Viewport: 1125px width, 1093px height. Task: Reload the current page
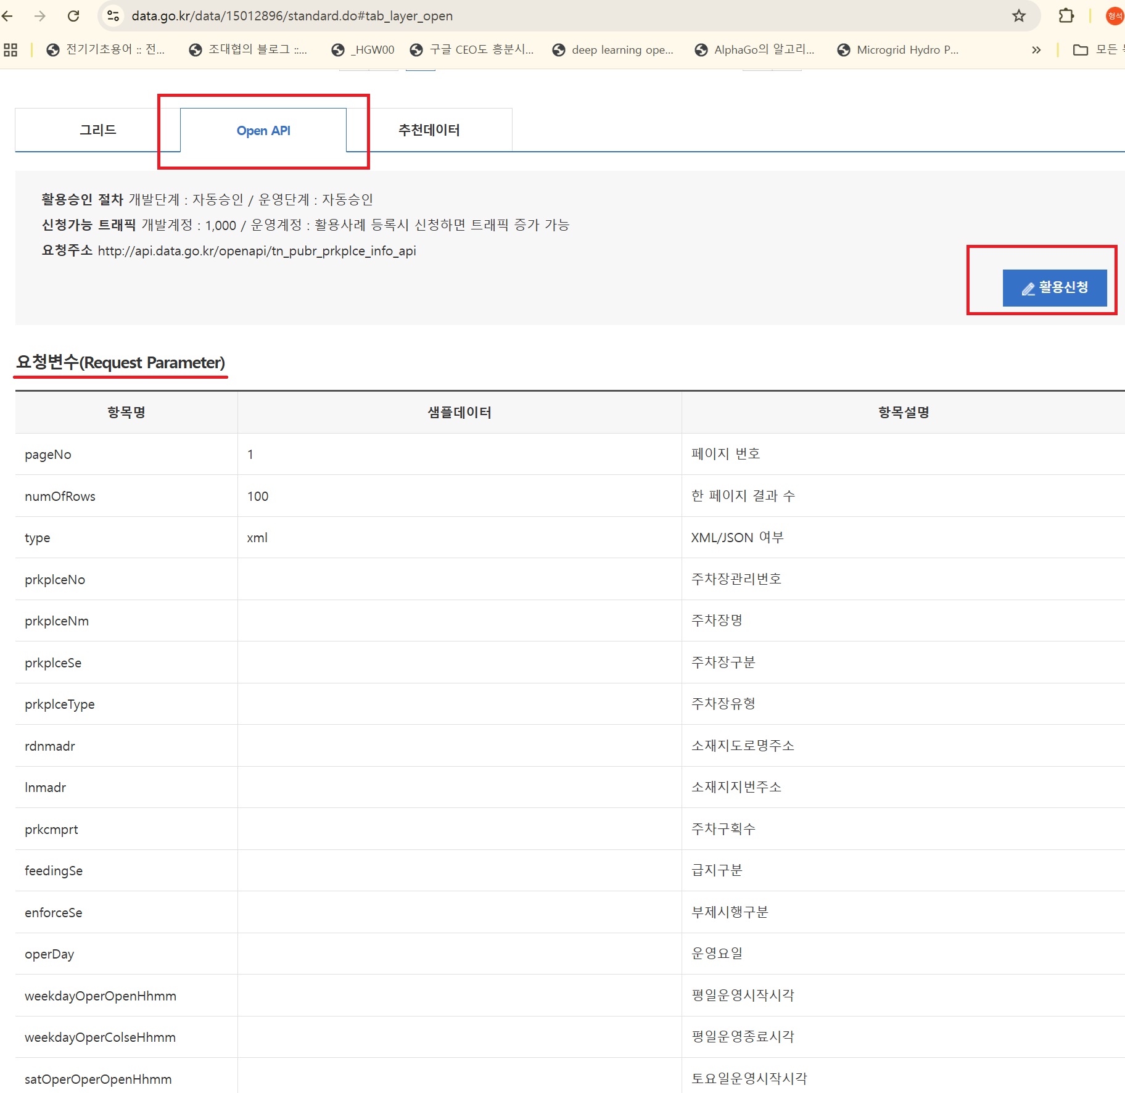click(x=73, y=16)
